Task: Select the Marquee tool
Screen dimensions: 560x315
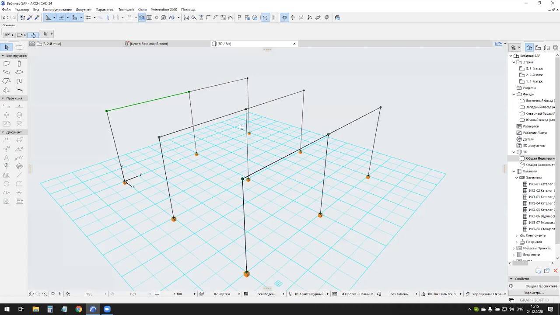Action: click(19, 47)
